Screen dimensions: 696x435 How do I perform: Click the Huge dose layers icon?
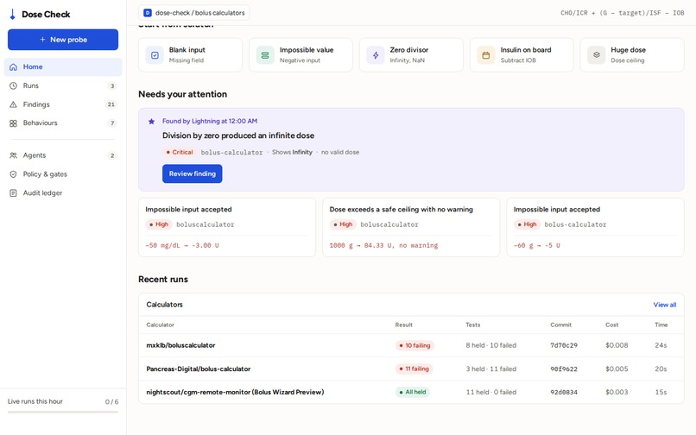pos(596,55)
